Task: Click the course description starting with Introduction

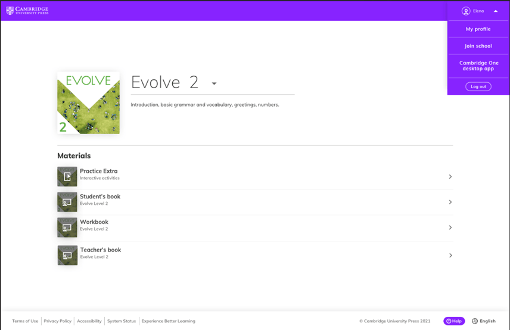Action: [x=205, y=105]
